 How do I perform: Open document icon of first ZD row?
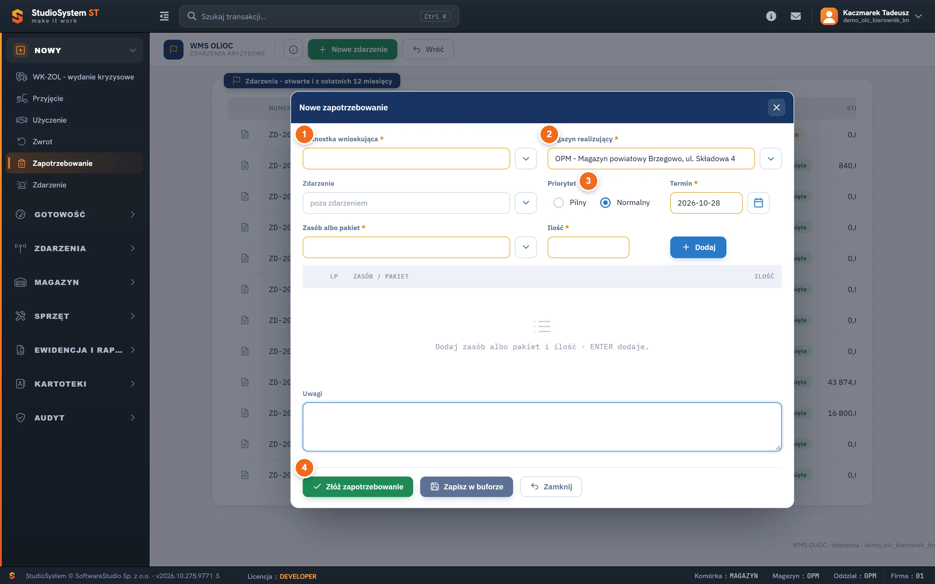245,134
